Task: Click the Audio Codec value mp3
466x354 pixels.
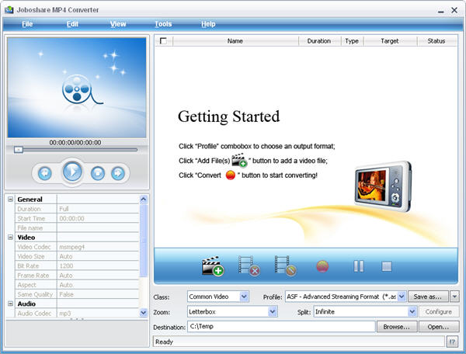Action: point(65,314)
